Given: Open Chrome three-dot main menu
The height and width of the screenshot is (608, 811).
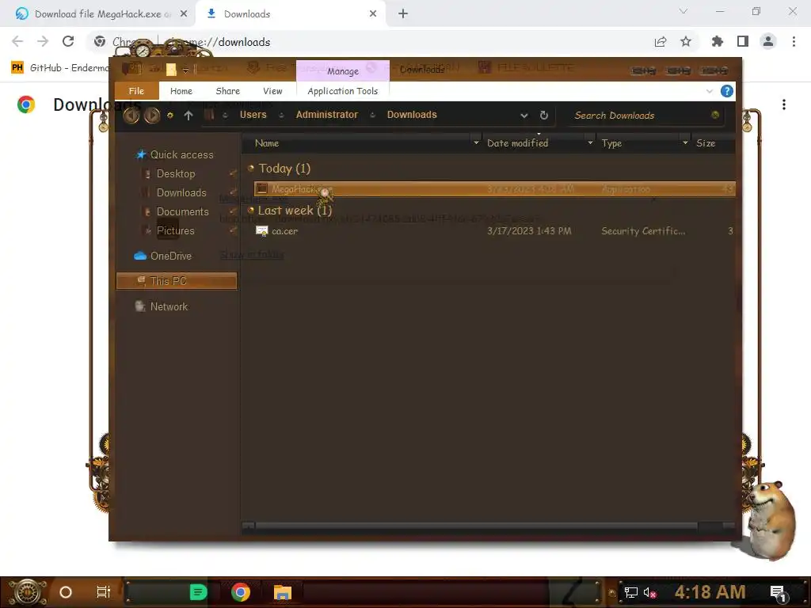Looking at the screenshot, I should [x=794, y=41].
